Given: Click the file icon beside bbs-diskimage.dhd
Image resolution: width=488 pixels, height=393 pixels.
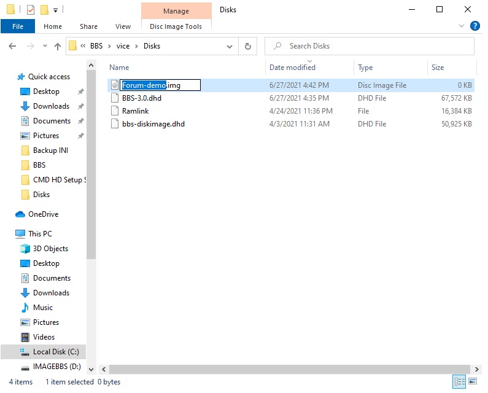Looking at the screenshot, I should click(115, 124).
